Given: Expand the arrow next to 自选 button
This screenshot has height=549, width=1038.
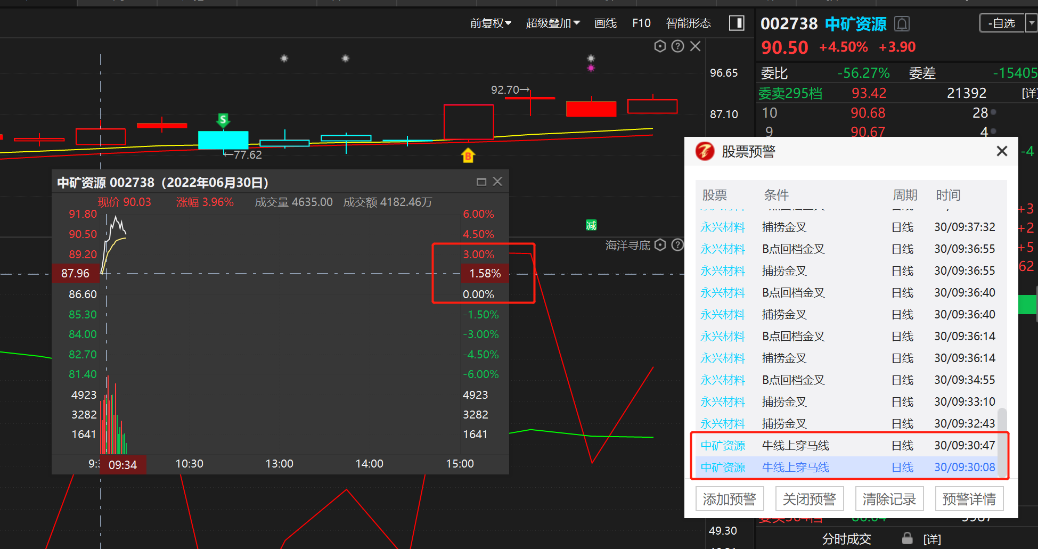Looking at the screenshot, I should 1032,23.
